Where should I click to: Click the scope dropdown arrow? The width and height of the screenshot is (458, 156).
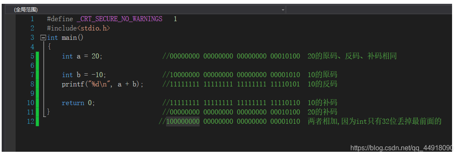pos(283,10)
